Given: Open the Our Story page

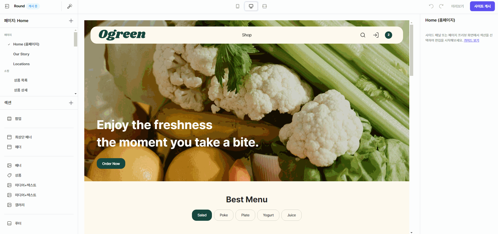Looking at the screenshot, I should [x=21, y=54].
